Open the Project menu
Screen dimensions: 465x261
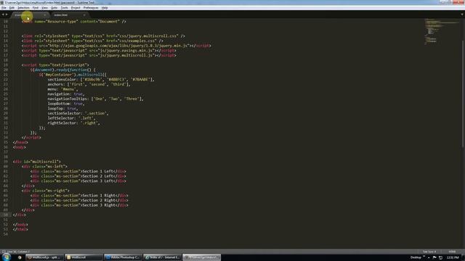click(76, 8)
